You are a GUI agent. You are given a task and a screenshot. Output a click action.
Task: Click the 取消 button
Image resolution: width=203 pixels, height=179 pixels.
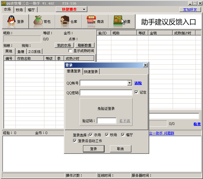point(121,149)
